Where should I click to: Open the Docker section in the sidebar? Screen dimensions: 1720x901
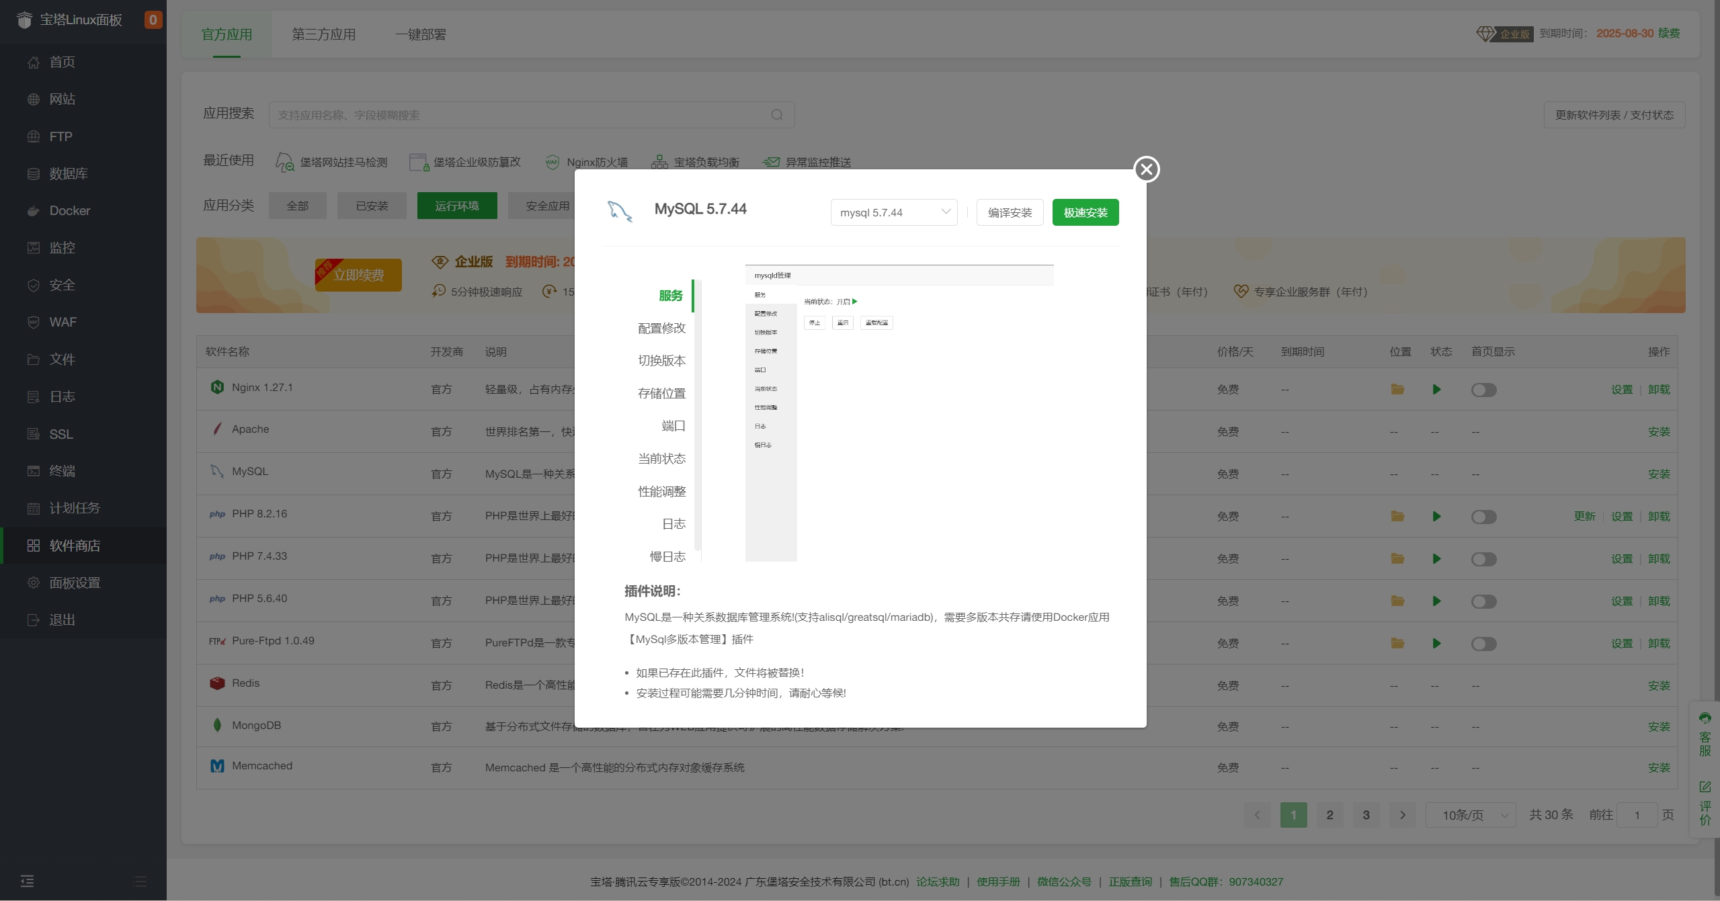coord(70,210)
